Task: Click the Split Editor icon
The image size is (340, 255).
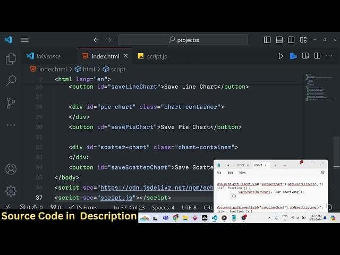Action: click(x=317, y=56)
